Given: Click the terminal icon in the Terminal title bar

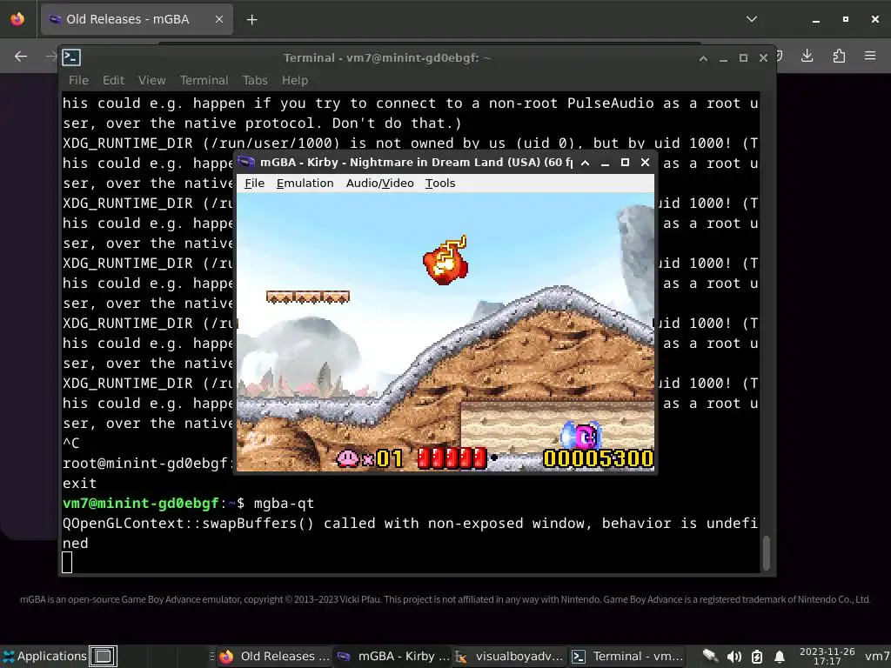Looking at the screenshot, I should click(x=71, y=57).
